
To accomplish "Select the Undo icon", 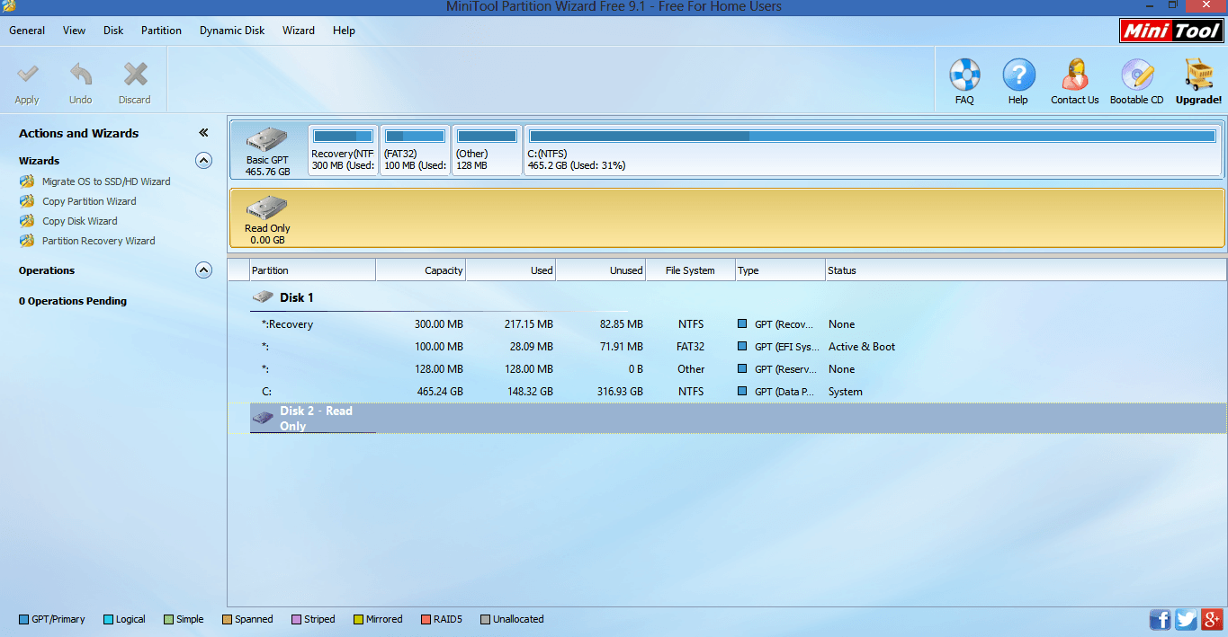I will click(80, 80).
